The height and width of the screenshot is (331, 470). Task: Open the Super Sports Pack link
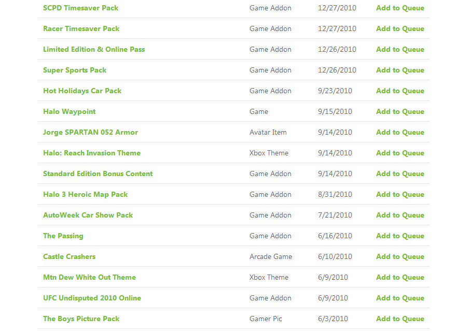point(75,70)
